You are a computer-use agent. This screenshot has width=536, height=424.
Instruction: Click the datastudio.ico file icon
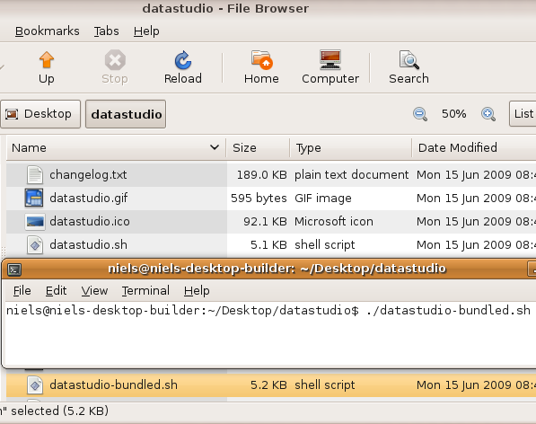click(35, 222)
